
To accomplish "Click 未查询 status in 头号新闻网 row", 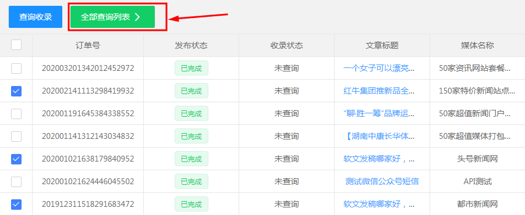I will [x=286, y=159].
